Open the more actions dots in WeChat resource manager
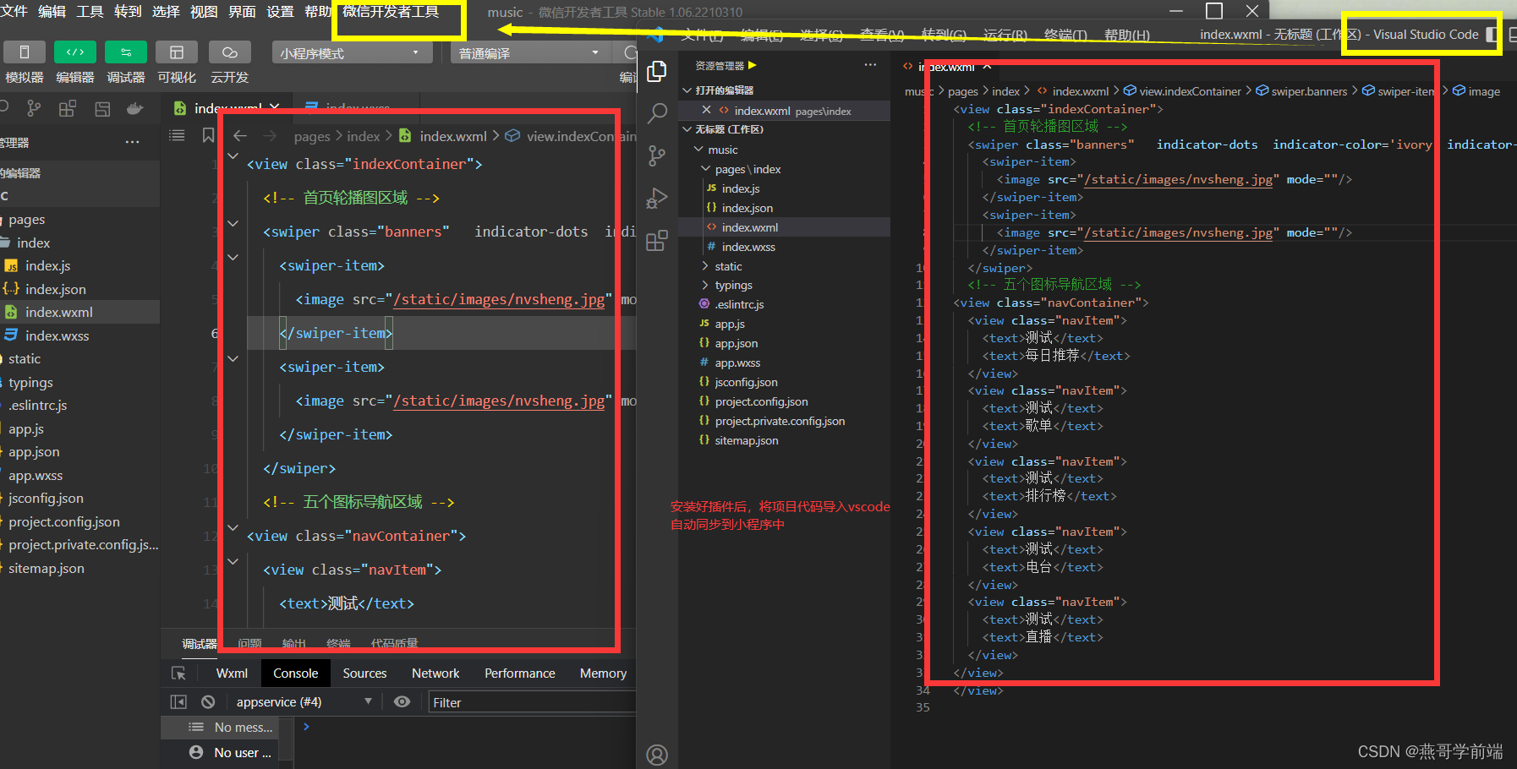 (x=132, y=142)
